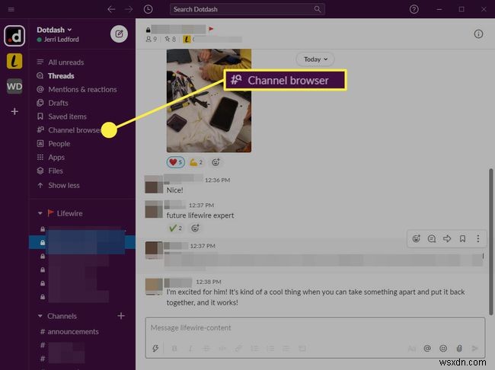Click the 12:36 PM timestamp
The height and width of the screenshot is (370, 495).
coord(218,180)
